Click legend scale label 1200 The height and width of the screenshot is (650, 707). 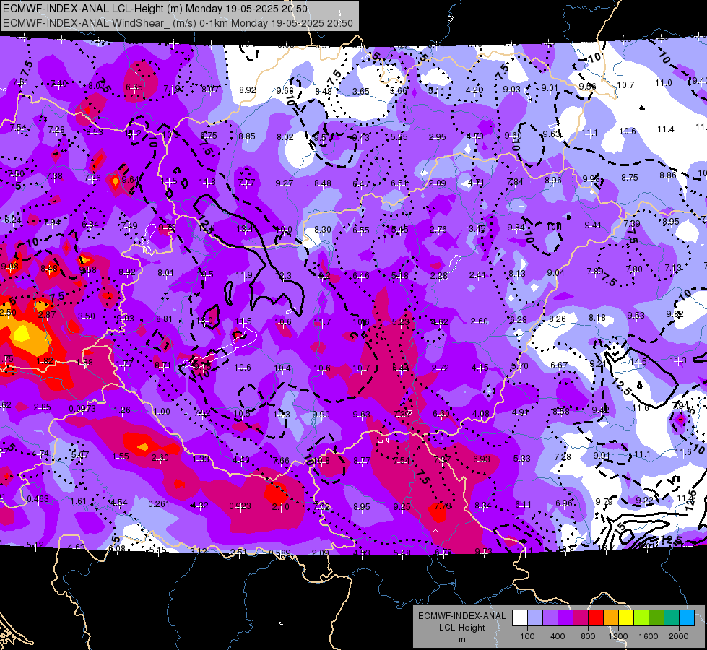click(617, 636)
